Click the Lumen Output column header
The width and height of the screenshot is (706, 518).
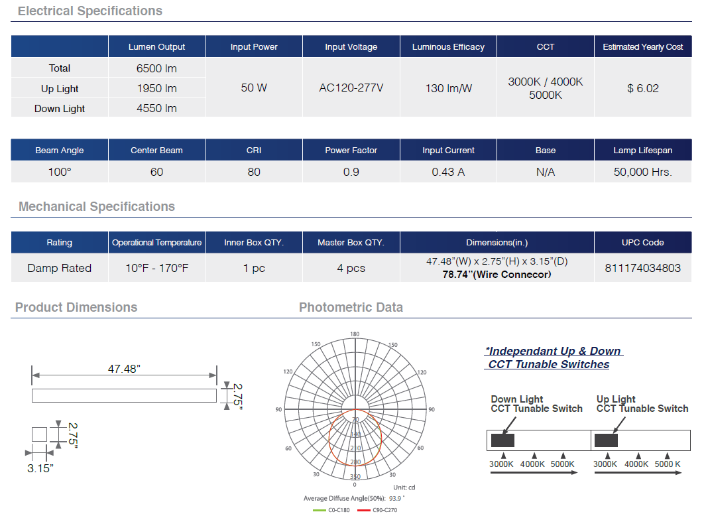click(156, 47)
